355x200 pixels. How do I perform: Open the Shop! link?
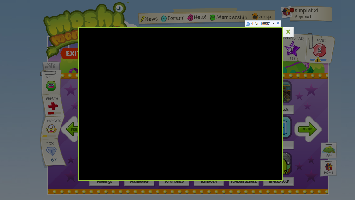[262, 16]
